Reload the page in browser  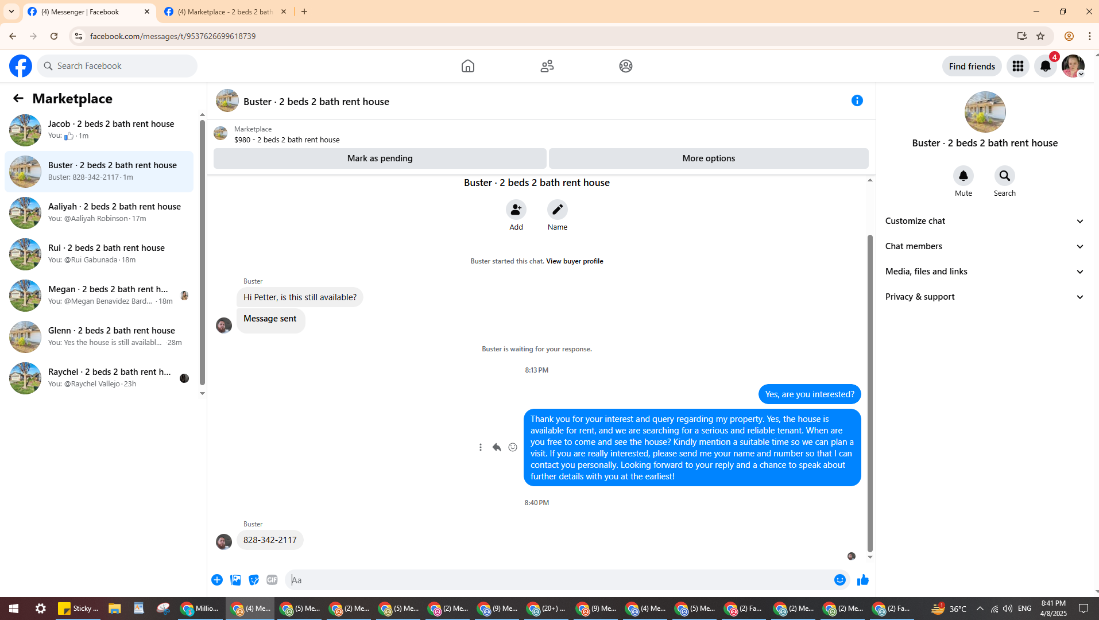[x=54, y=36]
